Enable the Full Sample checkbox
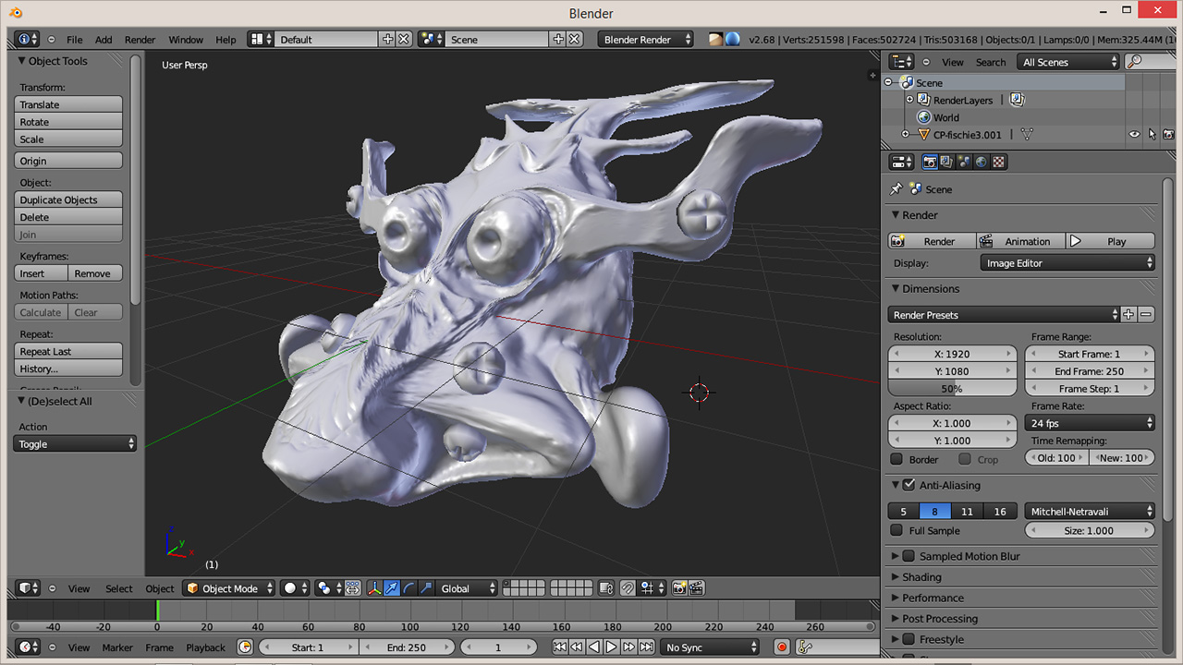 [x=896, y=530]
